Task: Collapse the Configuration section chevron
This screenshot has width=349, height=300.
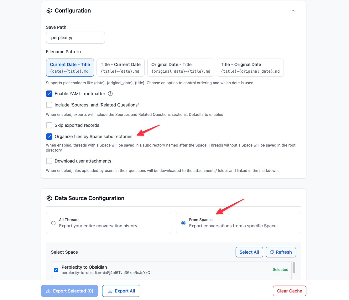Action: (x=293, y=11)
